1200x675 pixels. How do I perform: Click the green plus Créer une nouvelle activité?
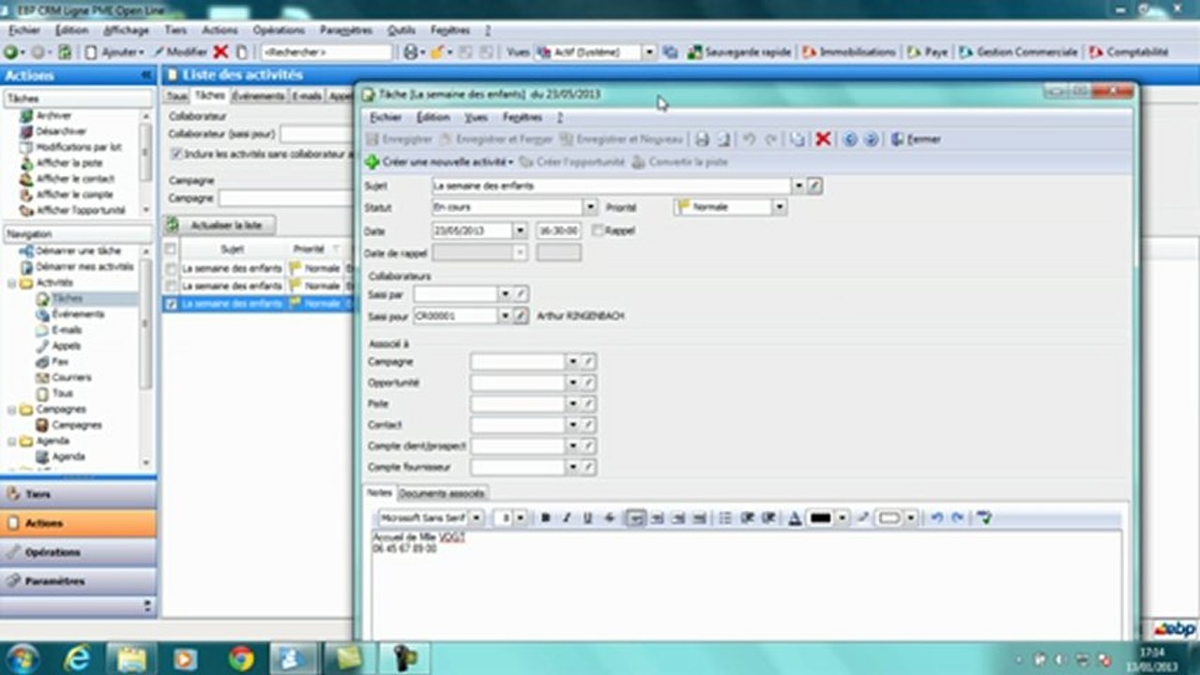click(x=439, y=162)
